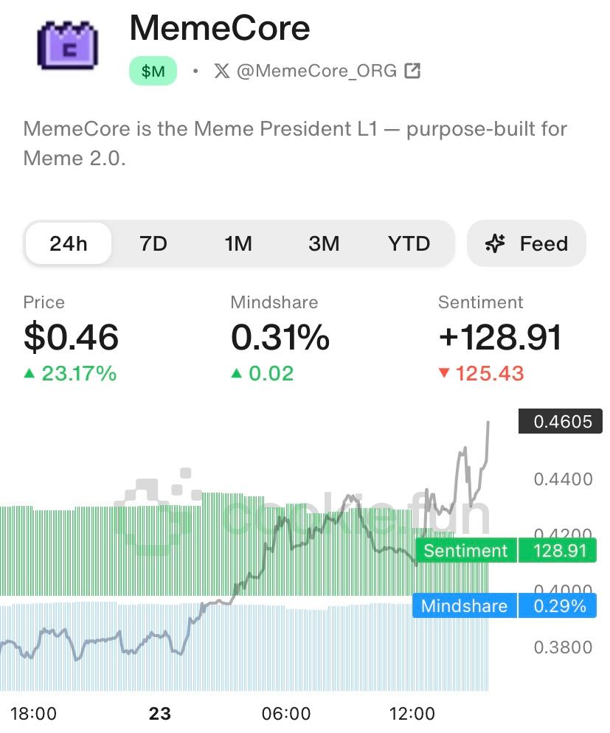Open the external link icon beside @MemeCore_ORG

click(413, 71)
